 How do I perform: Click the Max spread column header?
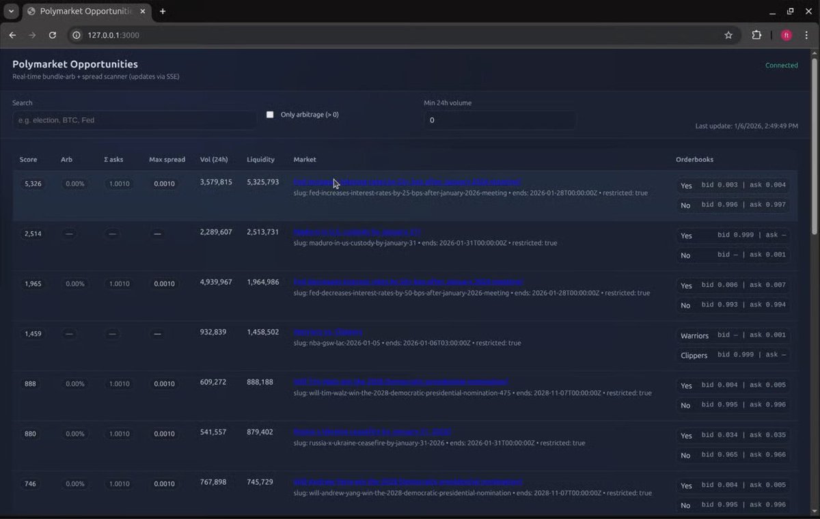167,160
